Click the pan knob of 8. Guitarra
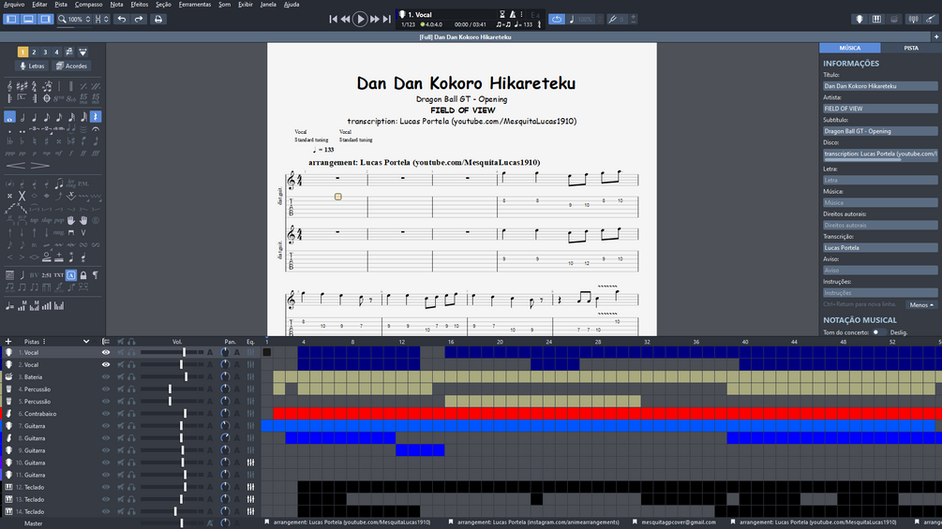 225,438
